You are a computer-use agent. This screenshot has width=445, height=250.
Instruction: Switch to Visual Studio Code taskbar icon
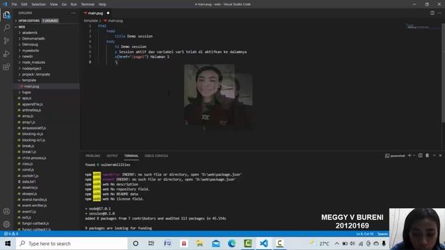[264, 244]
